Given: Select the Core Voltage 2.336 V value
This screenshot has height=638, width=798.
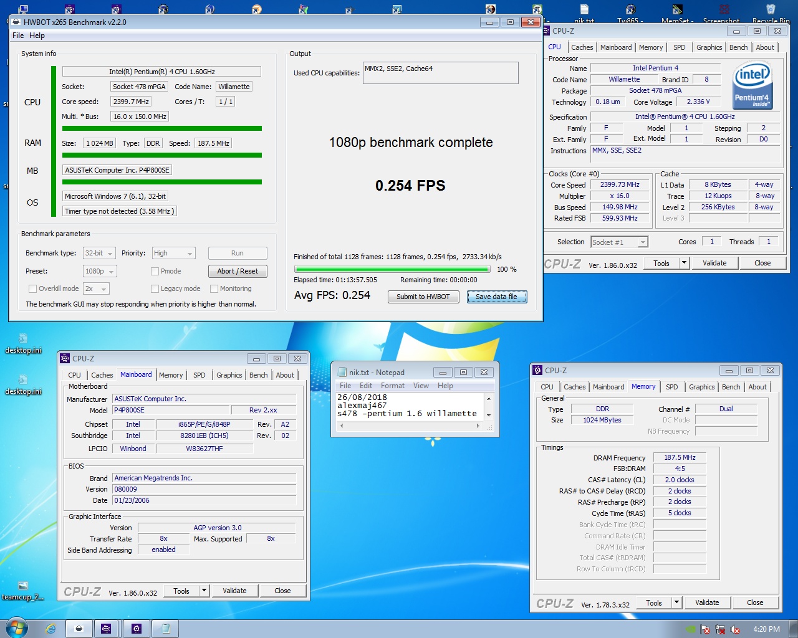Looking at the screenshot, I should (x=698, y=102).
